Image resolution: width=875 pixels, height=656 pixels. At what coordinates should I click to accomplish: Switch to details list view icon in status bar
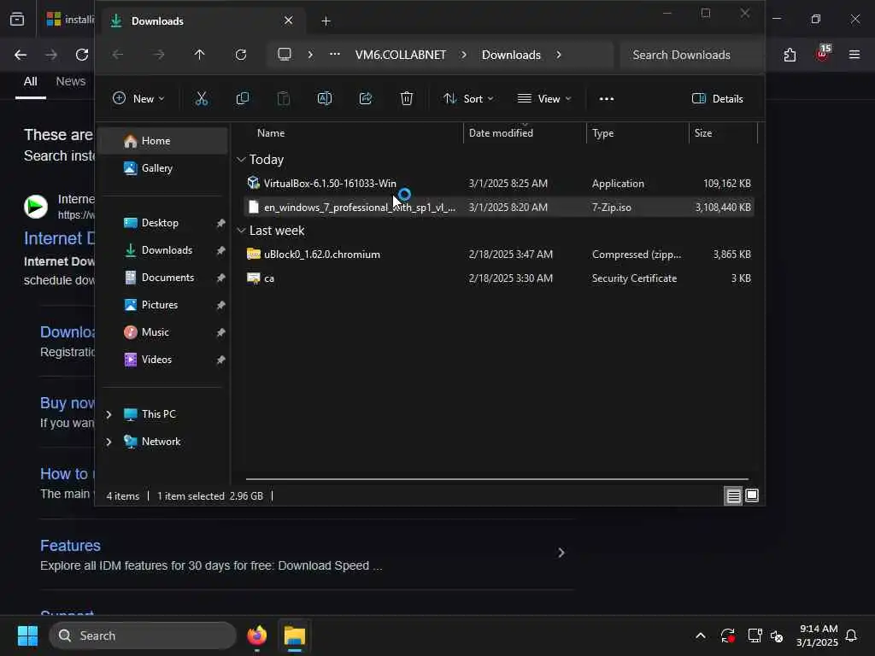733,496
